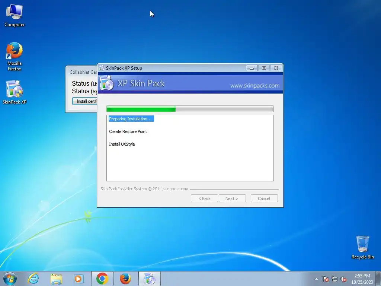381x286 pixels.
Task: Close the SkinPack XP Setup window
Action: pyautogui.click(x=276, y=68)
